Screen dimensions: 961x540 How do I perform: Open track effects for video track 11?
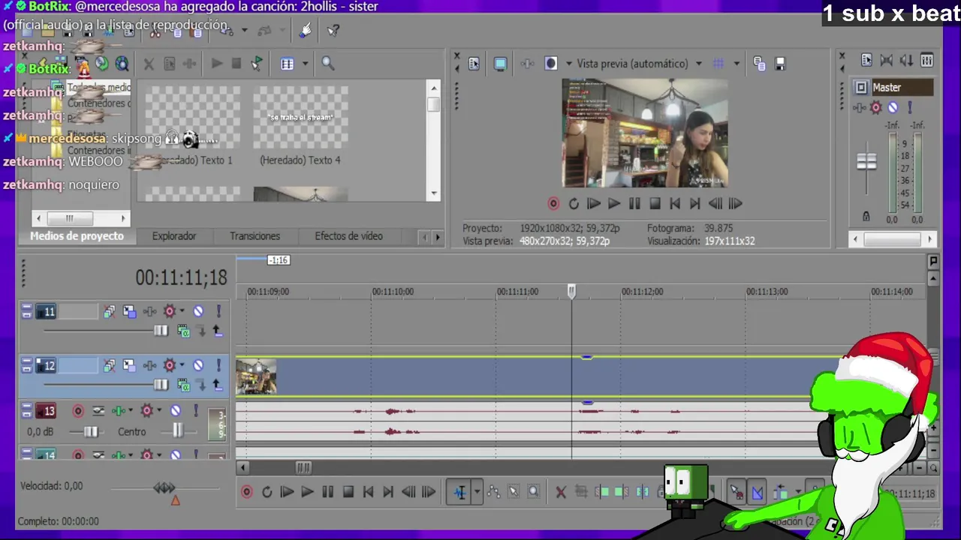pos(149,311)
